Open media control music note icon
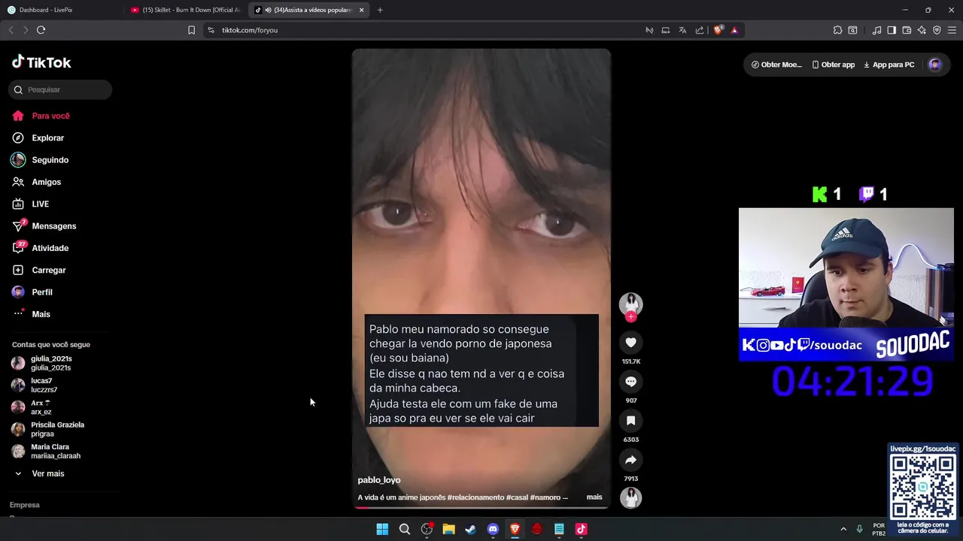Image resolution: width=963 pixels, height=541 pixels. coord(876,30)
